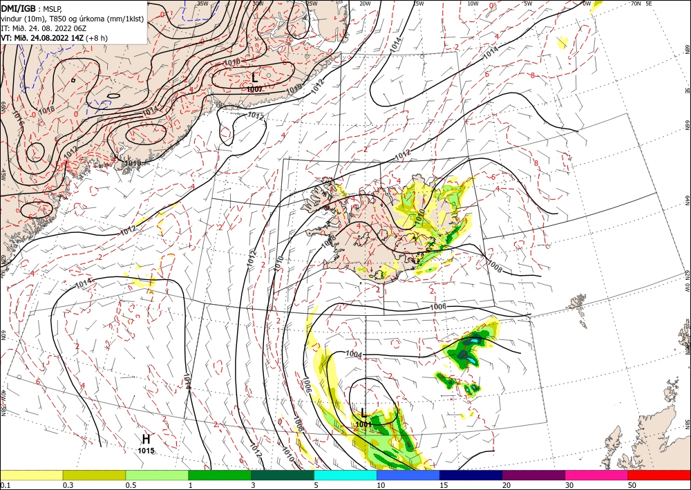Click the legend value "20"

point(507,485)
